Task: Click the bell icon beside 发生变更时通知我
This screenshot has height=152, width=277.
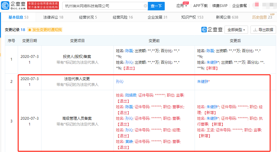Action: [x=30, y=30]
